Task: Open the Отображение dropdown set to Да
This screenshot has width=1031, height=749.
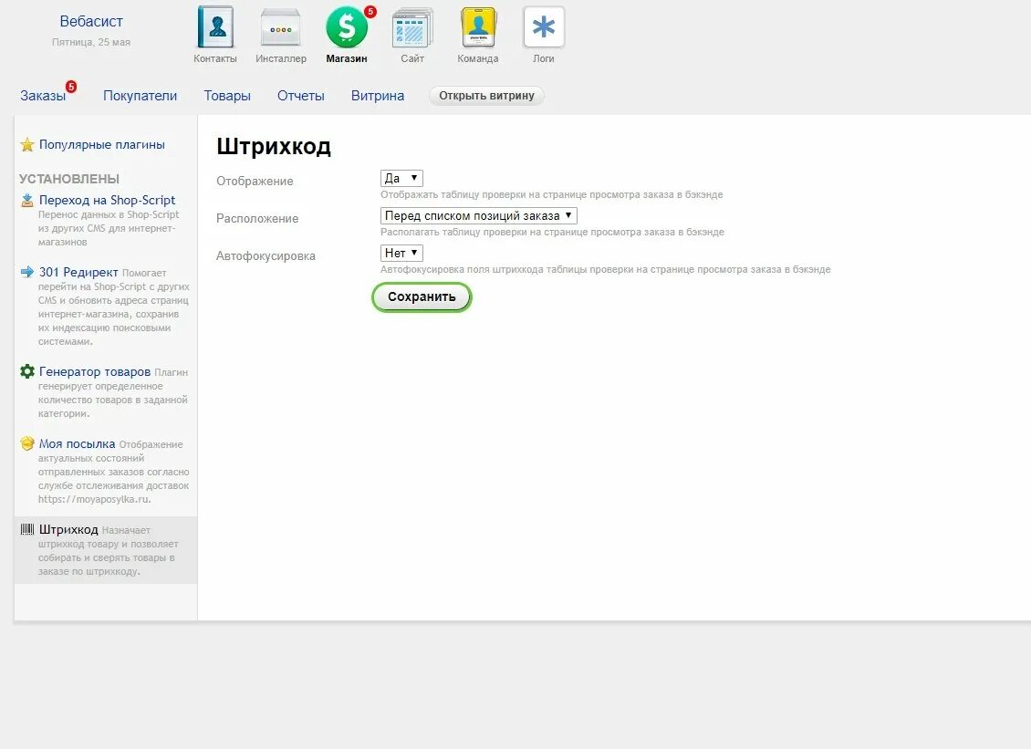Action: click(x=401, y=178)
